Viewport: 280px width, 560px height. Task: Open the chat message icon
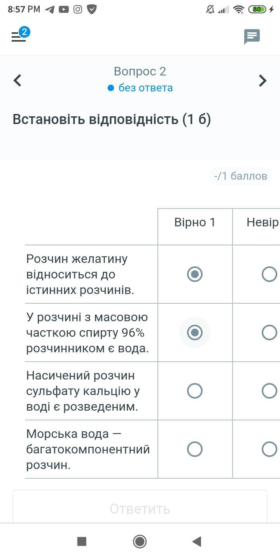click(x=252, y=37)
